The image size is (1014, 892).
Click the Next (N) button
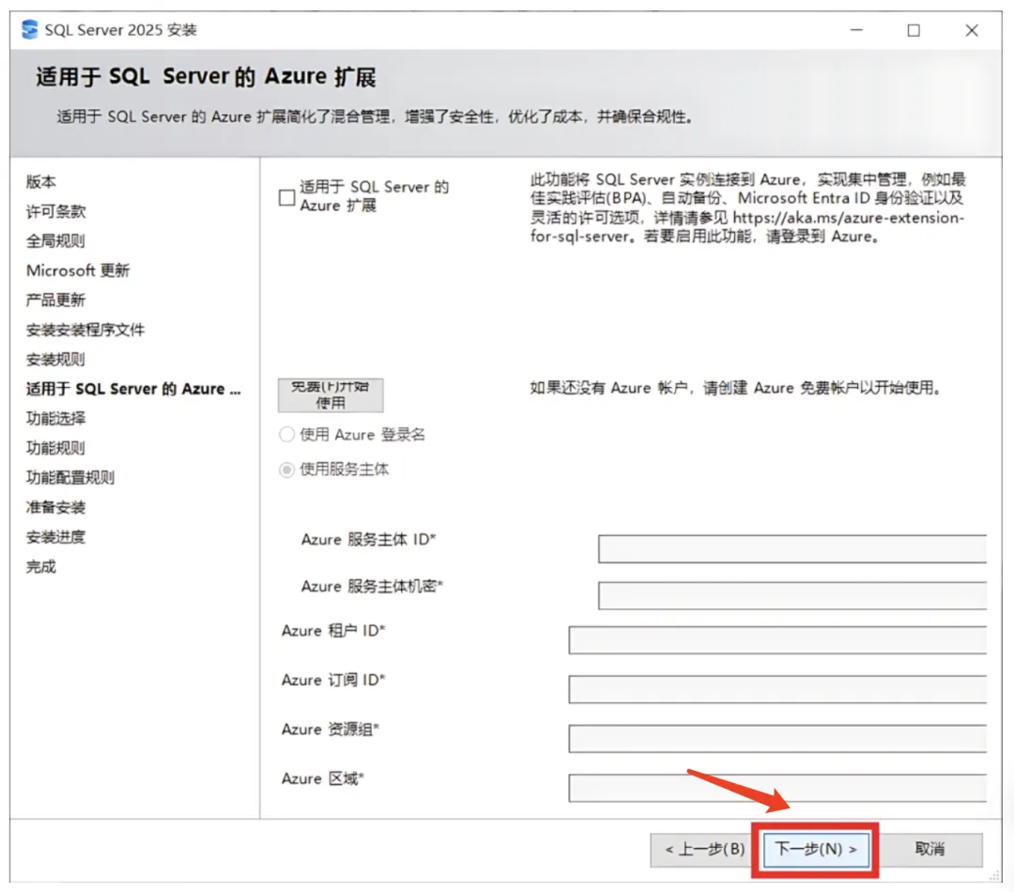816,850
